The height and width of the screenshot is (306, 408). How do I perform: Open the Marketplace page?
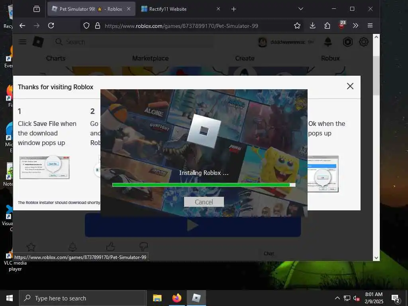tap(150, 58)
